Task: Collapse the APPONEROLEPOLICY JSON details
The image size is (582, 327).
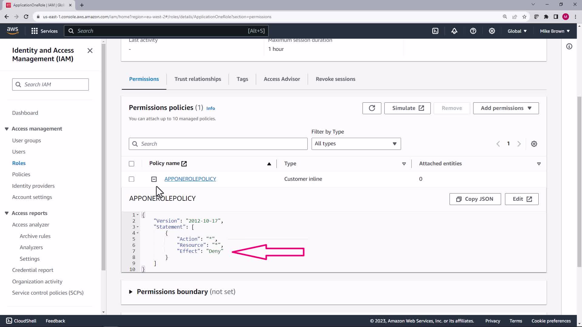Action: (x=154, y=179)
